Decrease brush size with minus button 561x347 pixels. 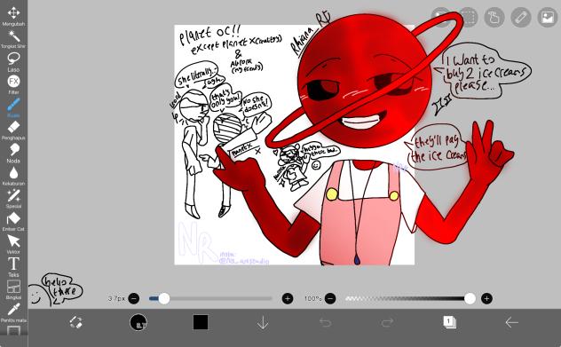[134, 298]
